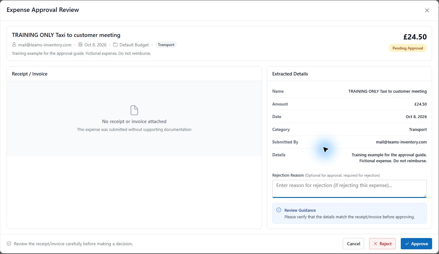Click the Oct 8, 2026 date in header
This screenshot has width=439, height=254.
[x=96, y=45]
